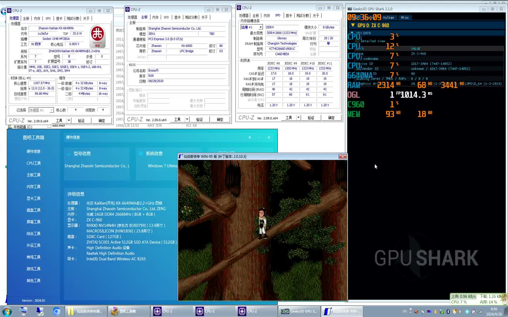Click the 仙剑奇侠传 folder taskbar icon

[85, 311]
